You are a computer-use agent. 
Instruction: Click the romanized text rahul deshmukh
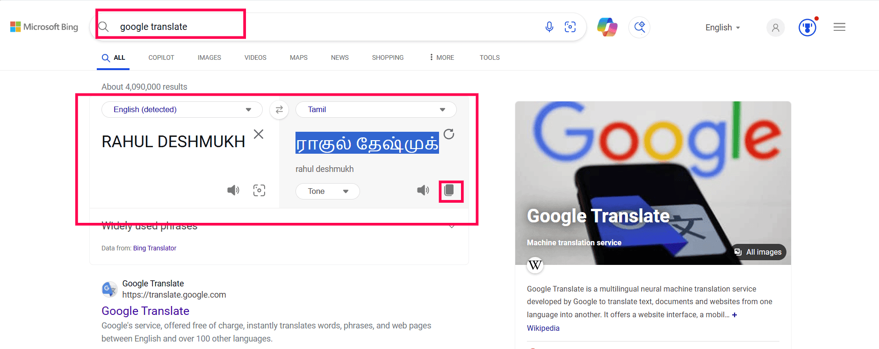(x=324, y=169)
